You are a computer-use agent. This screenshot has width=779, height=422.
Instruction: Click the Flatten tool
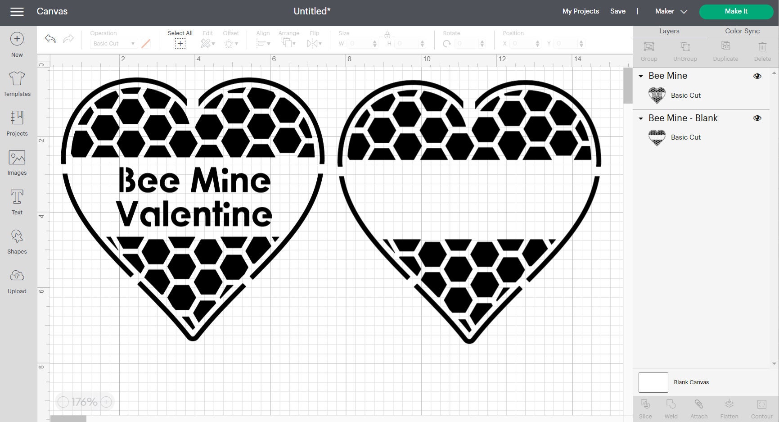[729, 408]
